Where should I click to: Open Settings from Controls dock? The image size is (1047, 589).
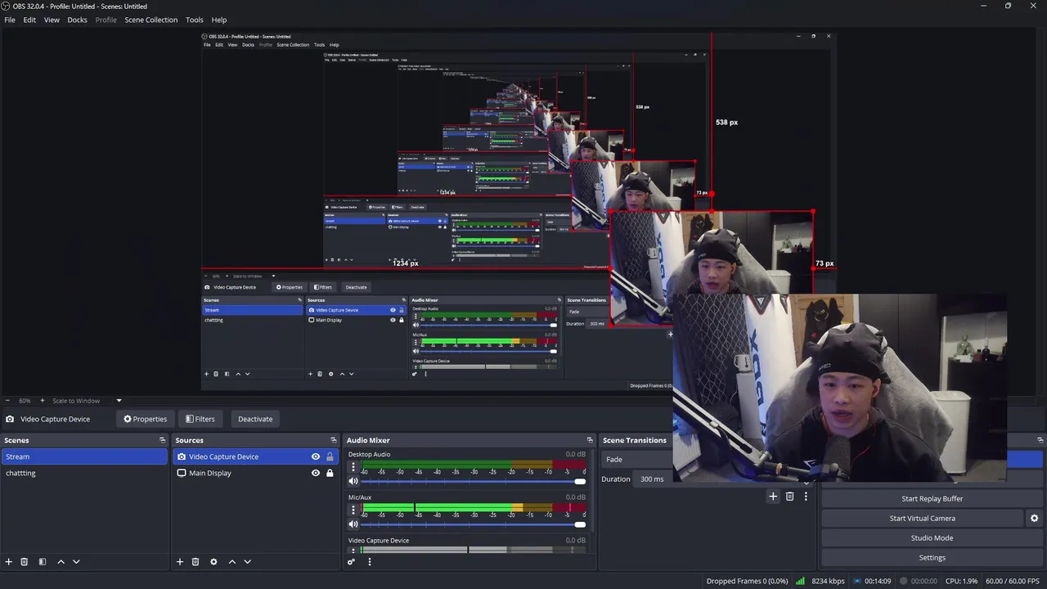pos(932,558)
